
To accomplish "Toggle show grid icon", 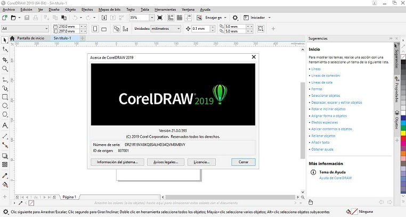I will (x=180, y=18).
